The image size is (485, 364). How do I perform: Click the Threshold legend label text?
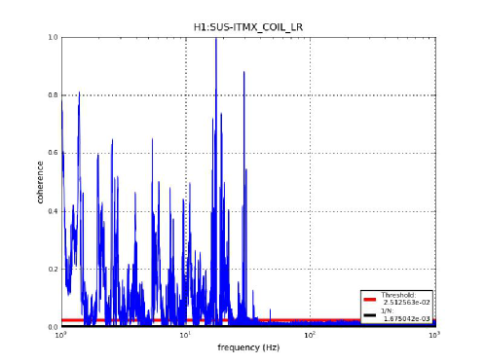coord(398,295)
